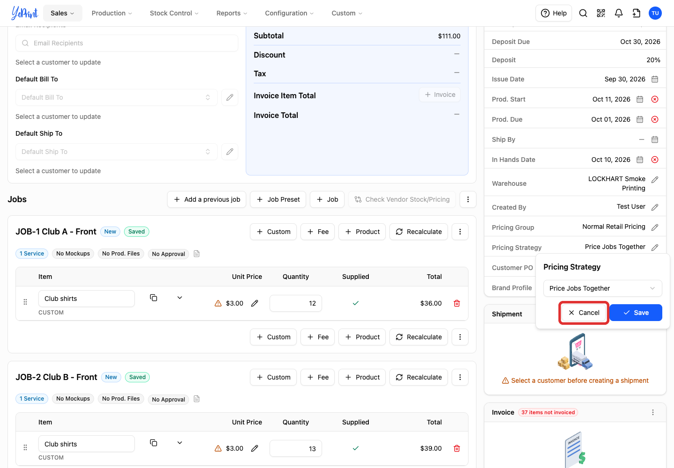Open the Stock Control menu
The height and width of the screenshot is (468, 674).
coord(174,13)
